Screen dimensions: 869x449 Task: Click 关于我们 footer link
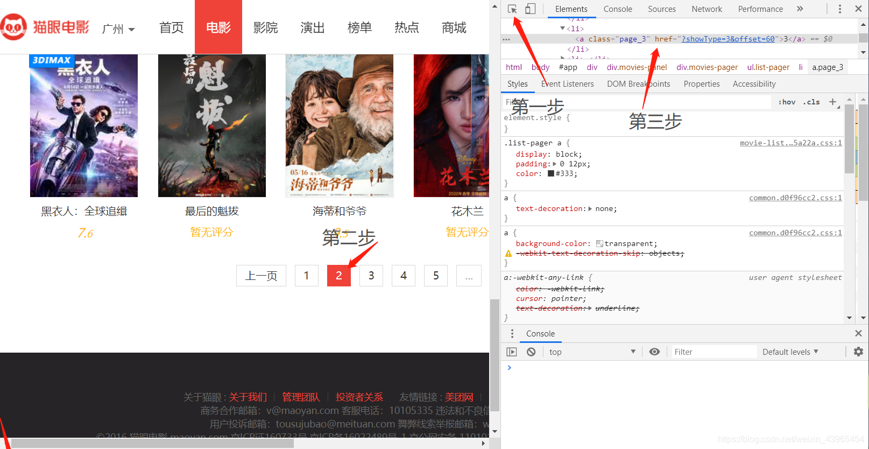tap(248, 397)
